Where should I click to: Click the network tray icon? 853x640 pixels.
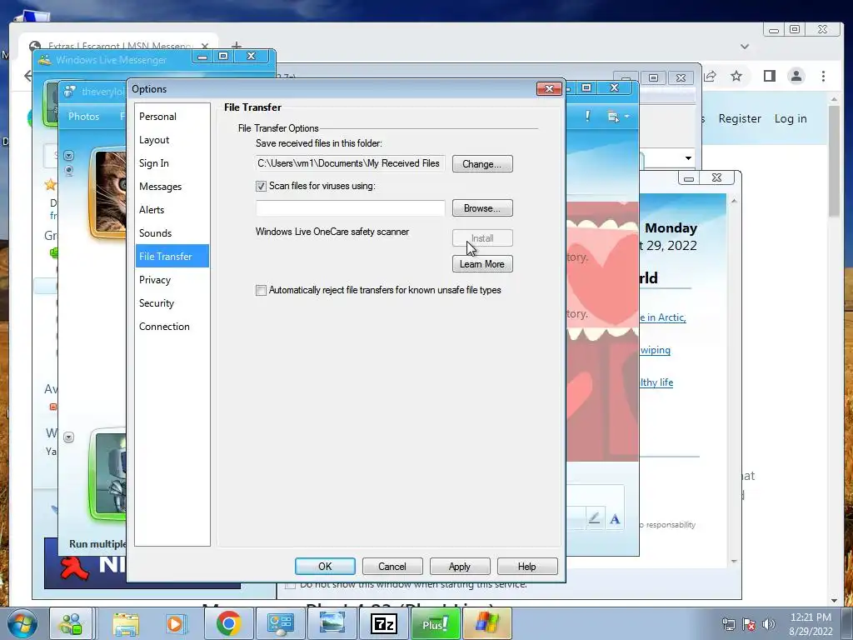pyautogui.click(x=728, y=624)
